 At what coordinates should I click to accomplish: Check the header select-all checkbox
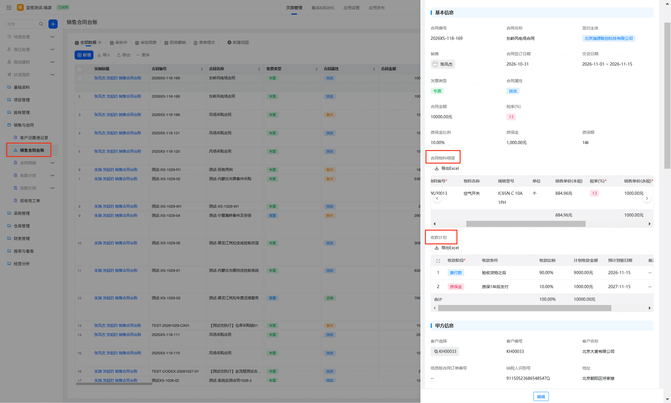80,69
